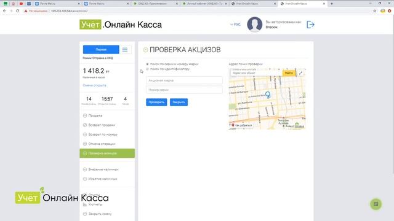Click the blue location pin on map

tap(268, 95)
